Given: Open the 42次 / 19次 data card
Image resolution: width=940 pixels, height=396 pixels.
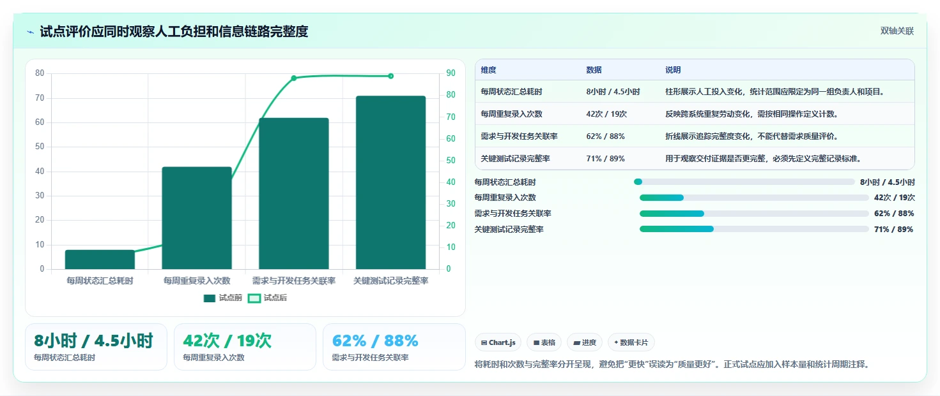Looking at the screenshot, I should pyautogui.click(x=245, y=347).
